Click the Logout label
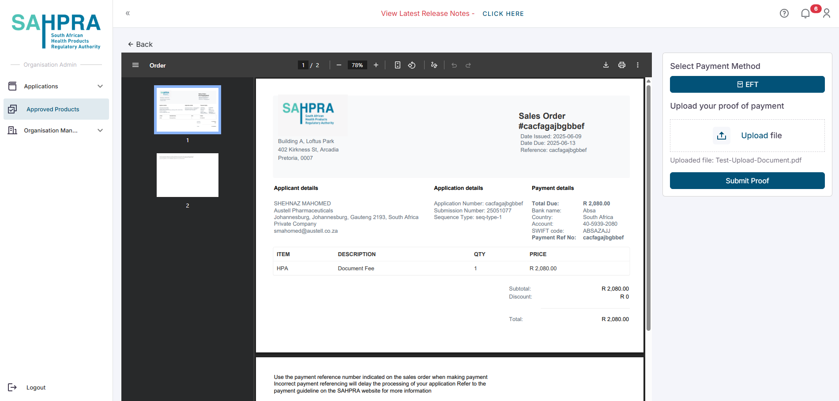This screenshot has height=401, width=839. point(36,387)
